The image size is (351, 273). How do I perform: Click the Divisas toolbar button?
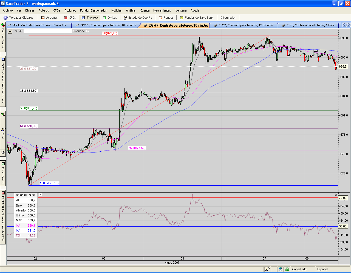pos(110,18)
